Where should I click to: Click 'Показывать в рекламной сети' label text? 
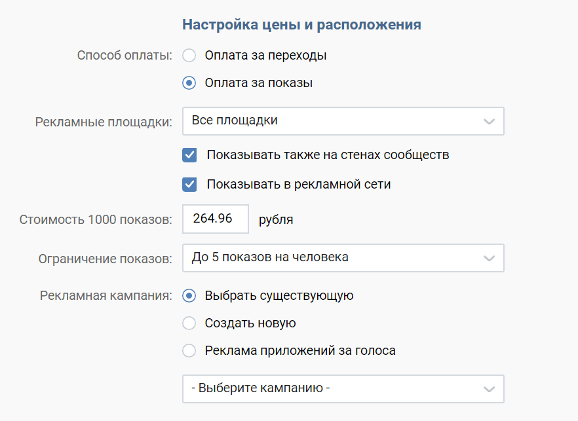click(x=299, y=184)
